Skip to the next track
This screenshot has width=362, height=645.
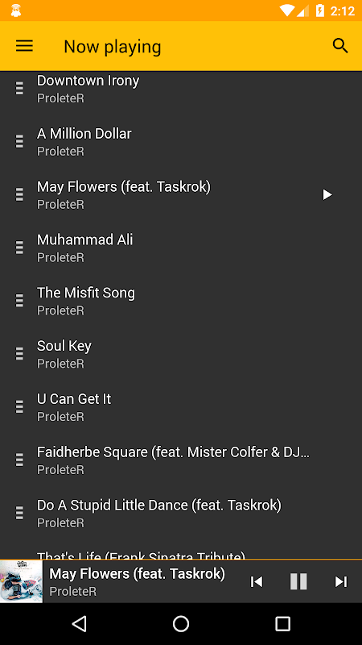point(340,581)
